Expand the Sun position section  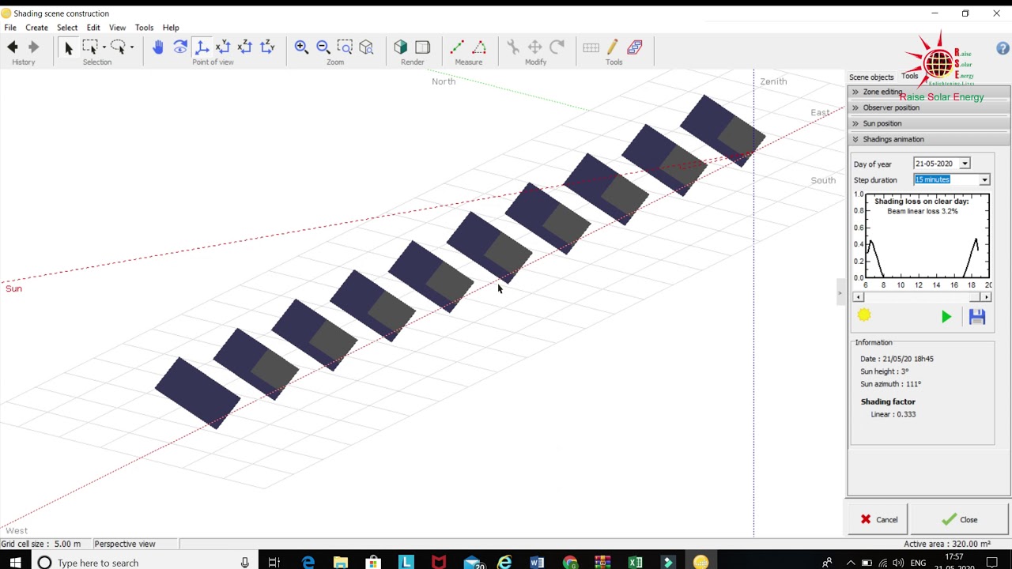(928, 123)
